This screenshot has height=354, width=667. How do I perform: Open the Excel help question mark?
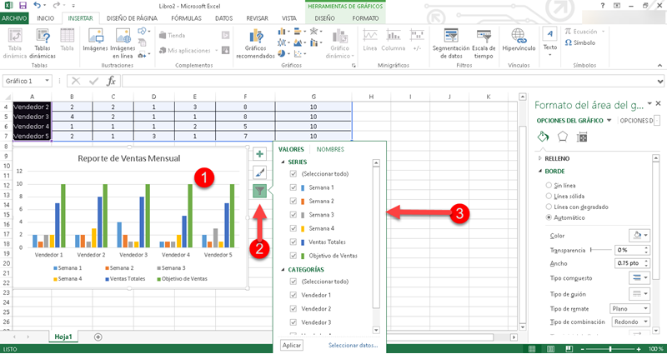pos(602,6)
